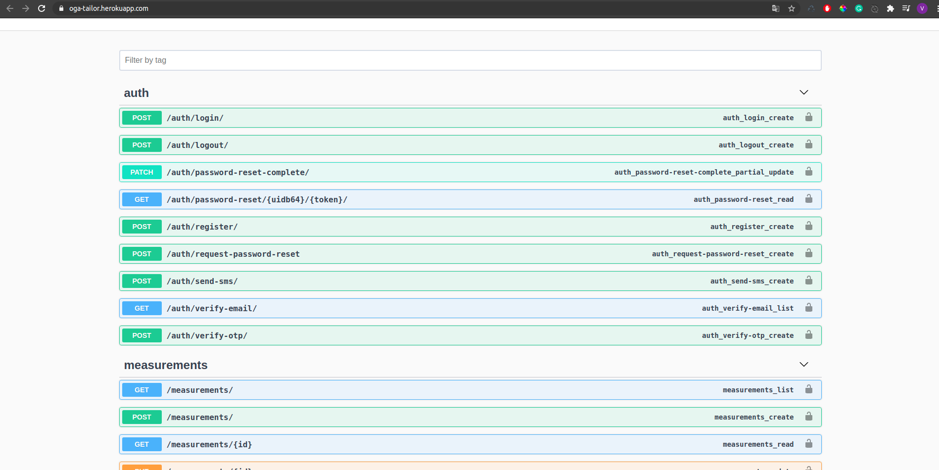Collapse the measurements section chevron
The image size is (939, 470).
(x=804, y=365)
